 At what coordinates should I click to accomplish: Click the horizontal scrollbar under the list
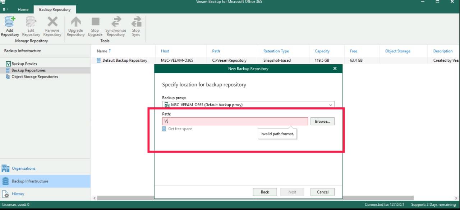pos(255,198)
